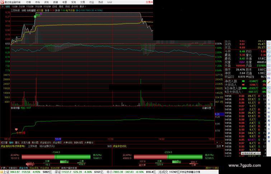This screenshot has width=271, height=174.
Task: Select the 季 period button in right sidebar
Action: tap(269, 137)
